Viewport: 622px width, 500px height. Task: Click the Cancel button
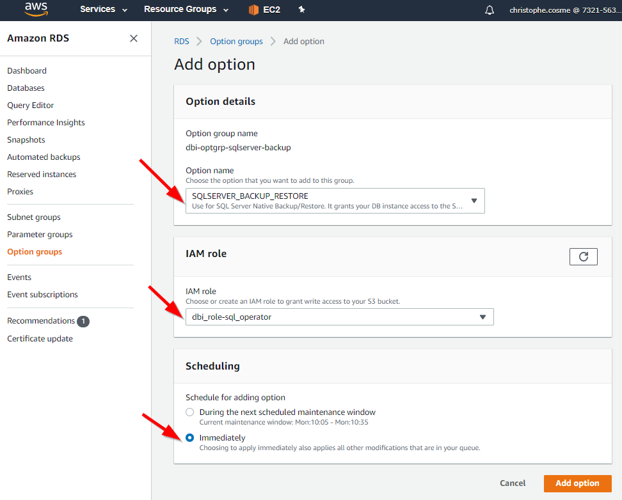[x=513, y=483]
